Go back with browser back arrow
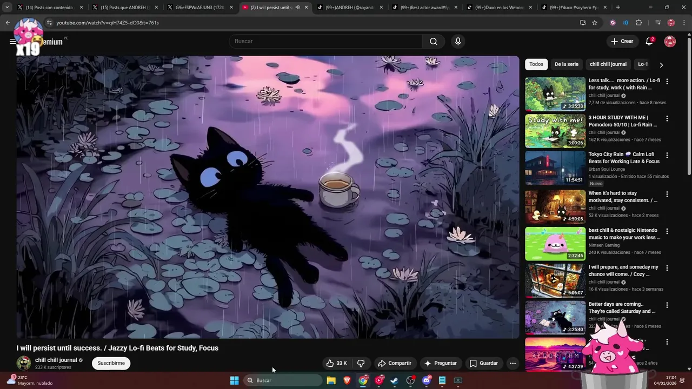The image size is (692, 389). (8, 23)
